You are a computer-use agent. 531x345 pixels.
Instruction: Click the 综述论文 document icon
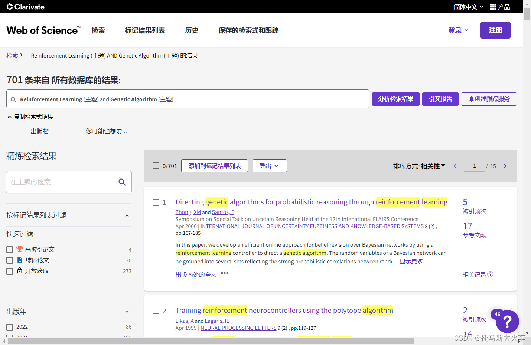[x=20, y=260]
